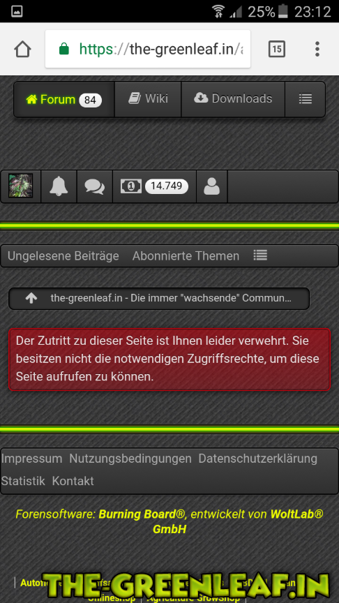Open the browser tab switcher showing 15
This screenshot has height=603, width=339.
(277, 49)
